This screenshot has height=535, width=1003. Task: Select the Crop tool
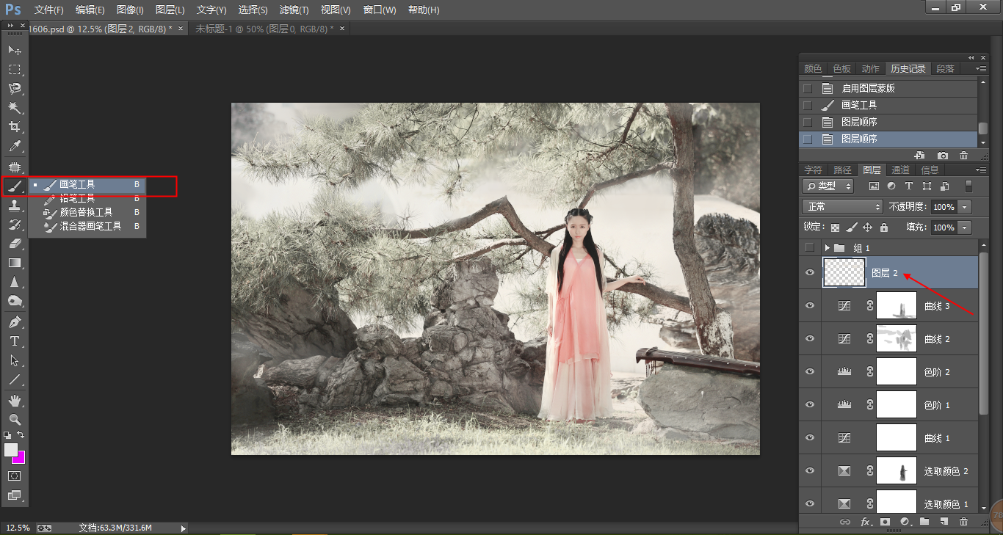coord(14,127)
